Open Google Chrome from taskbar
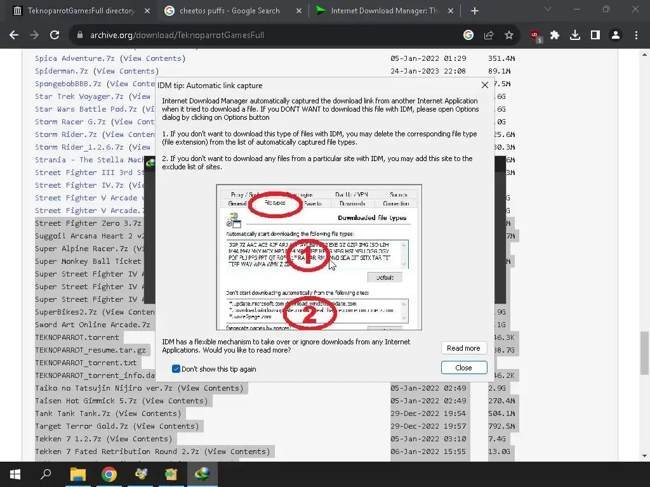This screenshot has height=487, width=650. point(109,474)
